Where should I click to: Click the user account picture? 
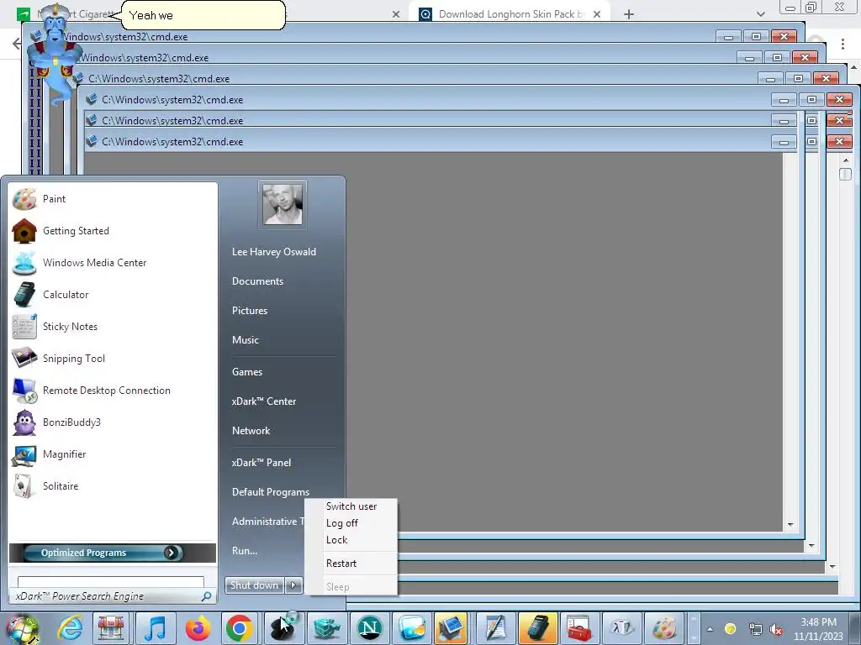283,204
